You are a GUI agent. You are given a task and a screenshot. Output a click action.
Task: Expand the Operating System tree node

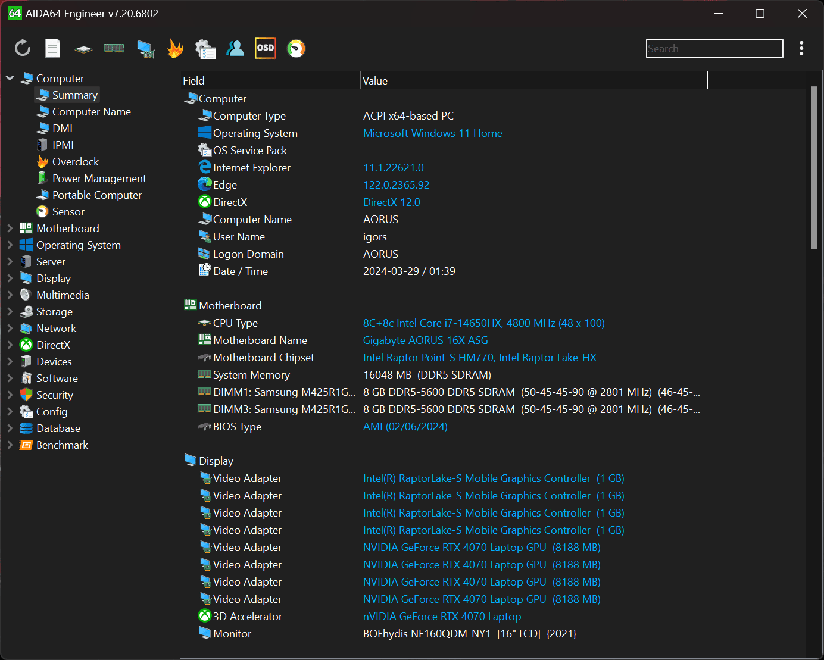coord(10,245)
